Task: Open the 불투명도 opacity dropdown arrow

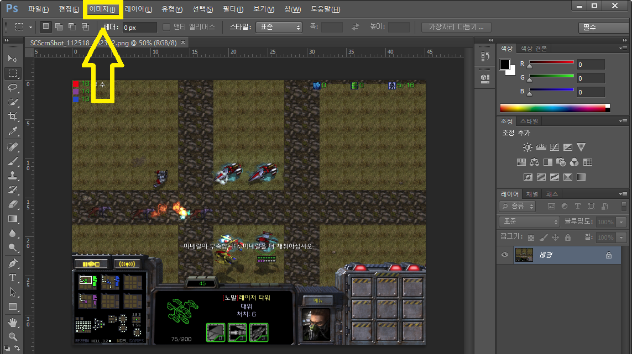Action: pos(621,222)
